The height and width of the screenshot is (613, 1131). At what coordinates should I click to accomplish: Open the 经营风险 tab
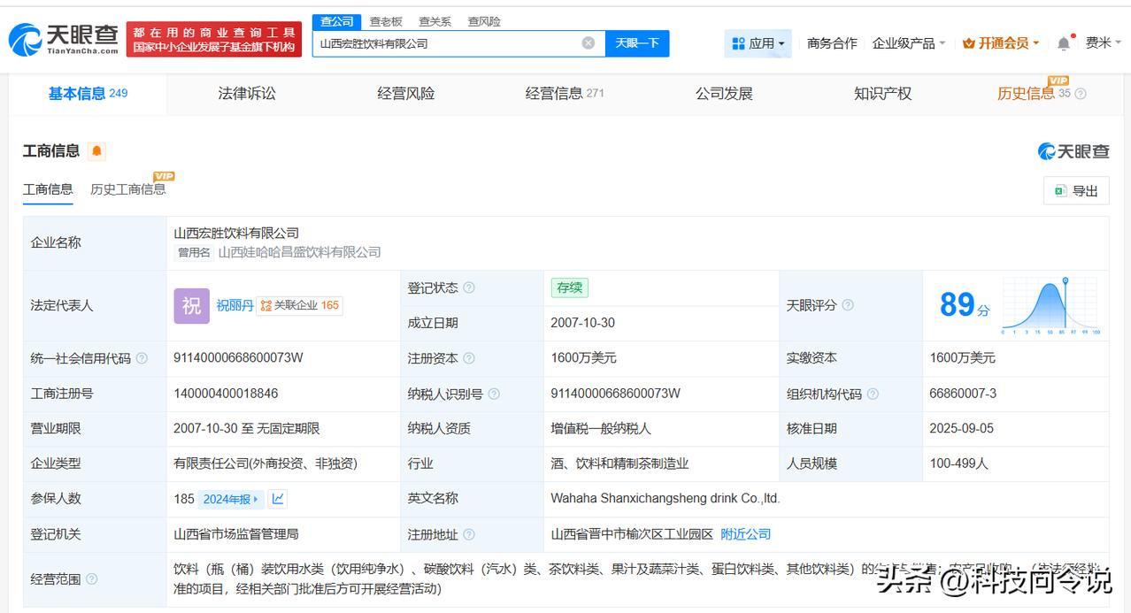pos(406,93)
